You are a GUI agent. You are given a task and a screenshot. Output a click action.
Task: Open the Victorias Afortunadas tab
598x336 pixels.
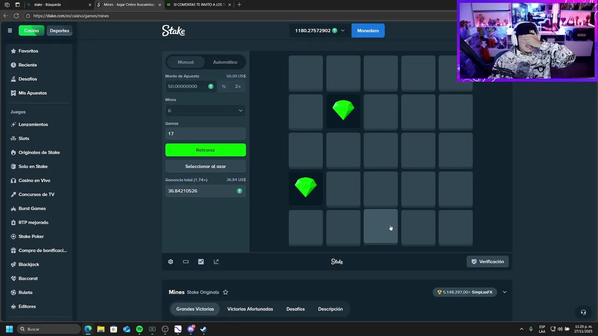(x=250, y=309)
